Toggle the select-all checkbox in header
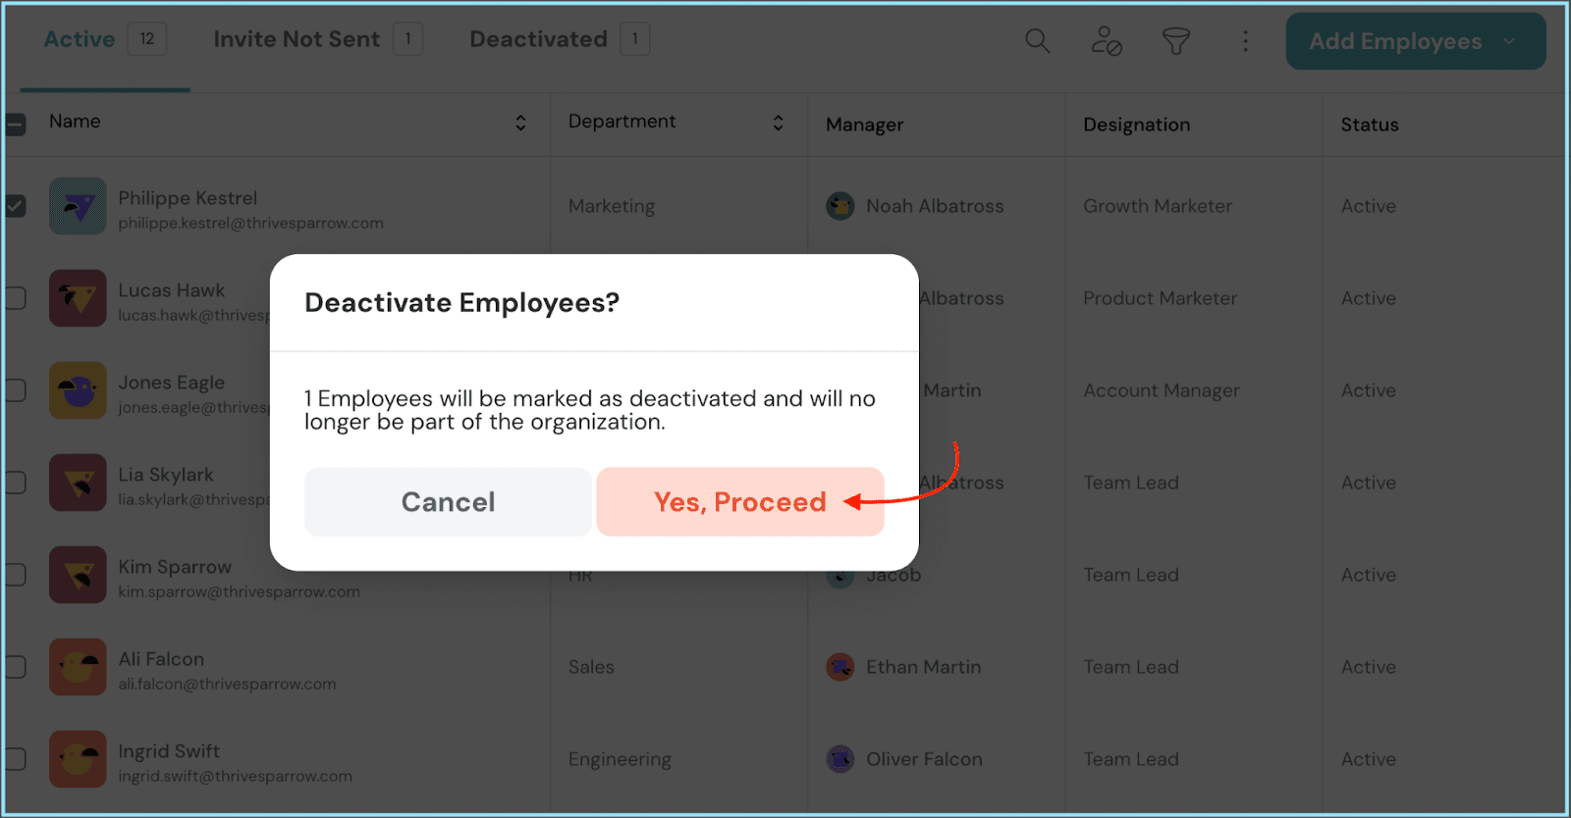Image resolution: width=1571 pixels, height=818 pixels. click(x=15, y=125)
